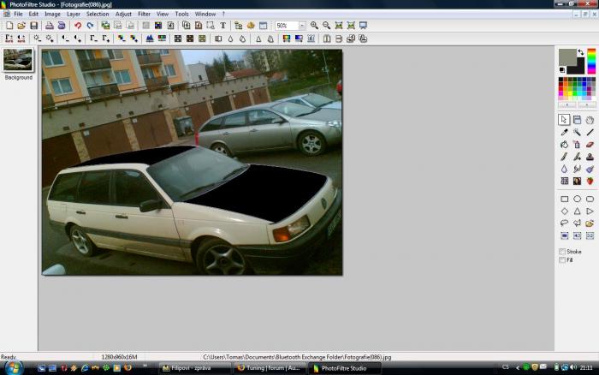The height and width of the screenshot is (375, 599).
Task: Create a new image with New icon
Action: coord(9,26)
